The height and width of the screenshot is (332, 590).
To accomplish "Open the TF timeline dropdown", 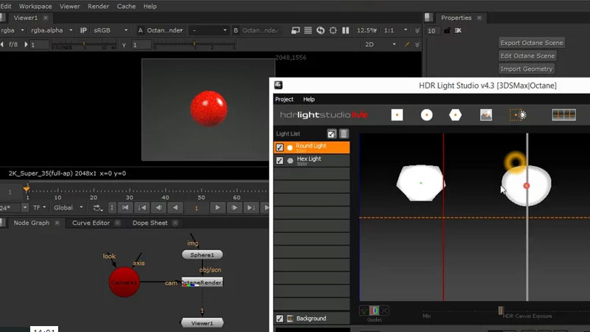I will pyautogui.click(x=39, y=208).
